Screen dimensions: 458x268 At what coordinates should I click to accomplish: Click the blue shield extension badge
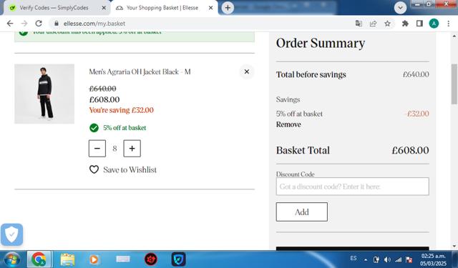pyautogui.click(x=11, y=234)
